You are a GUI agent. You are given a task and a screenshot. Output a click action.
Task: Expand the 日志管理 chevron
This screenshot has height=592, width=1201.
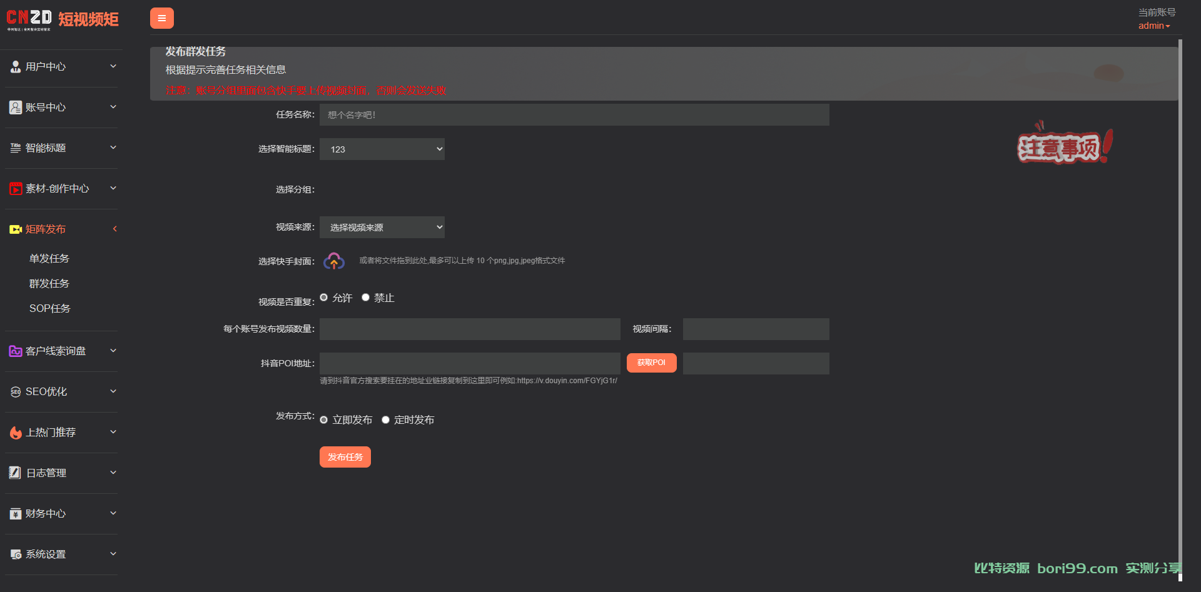coord(113,473)
